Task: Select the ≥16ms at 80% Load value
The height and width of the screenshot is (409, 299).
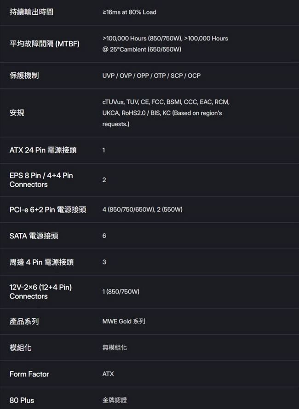Action: pyautogui.click(x=129, y=12)
